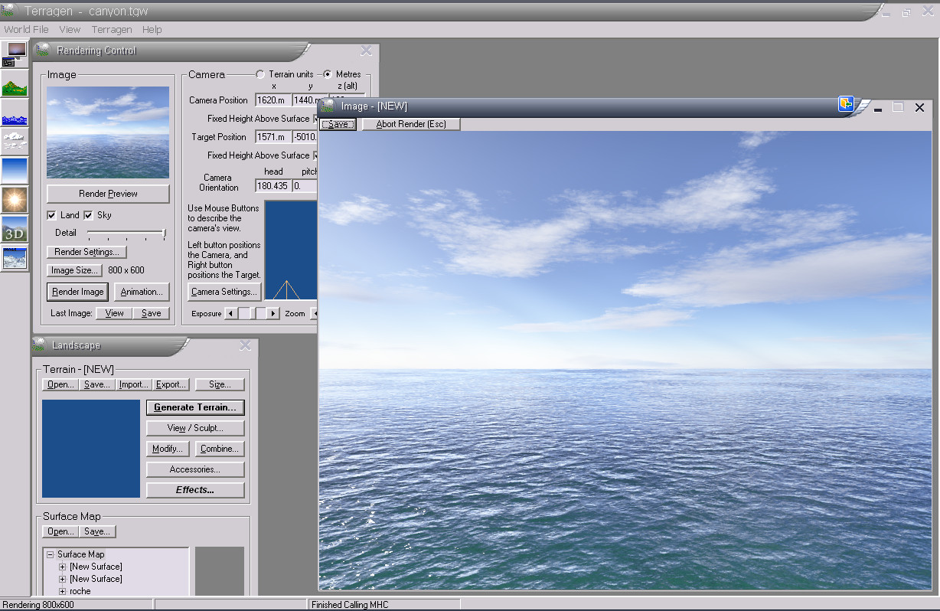Viewport: 940px width, 611px height.
Task: Import a terrain file
Action: pos(134,384)
